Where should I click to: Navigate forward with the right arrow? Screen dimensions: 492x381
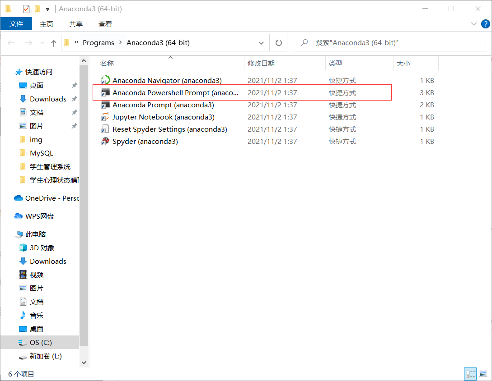[28, 43]
